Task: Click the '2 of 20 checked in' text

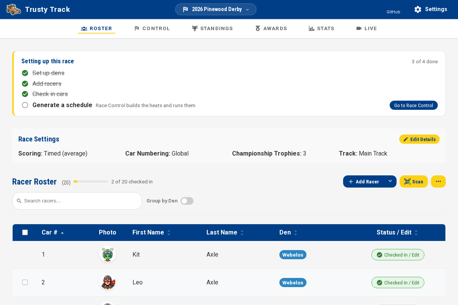Action: pos(132,182)
